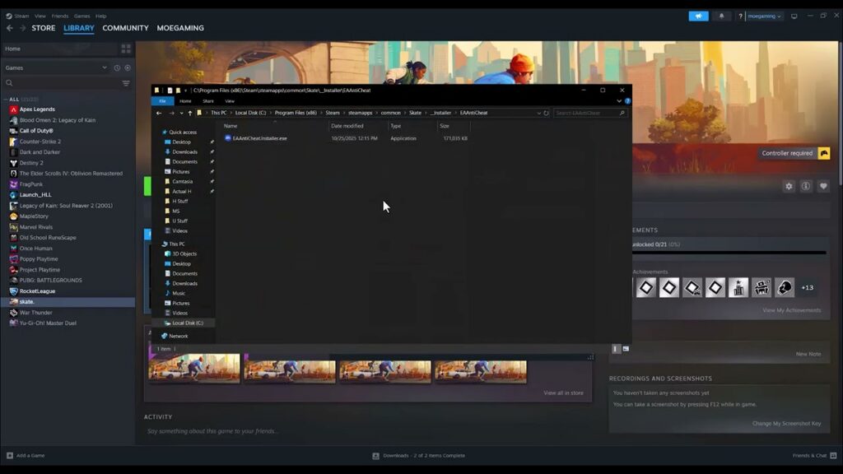Click View My Achievements link
The image size is (843, 474).
791,310
